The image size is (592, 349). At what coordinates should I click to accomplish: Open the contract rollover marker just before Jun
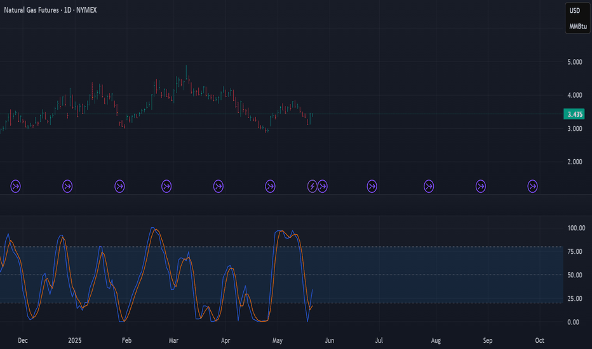coord(323,187)
